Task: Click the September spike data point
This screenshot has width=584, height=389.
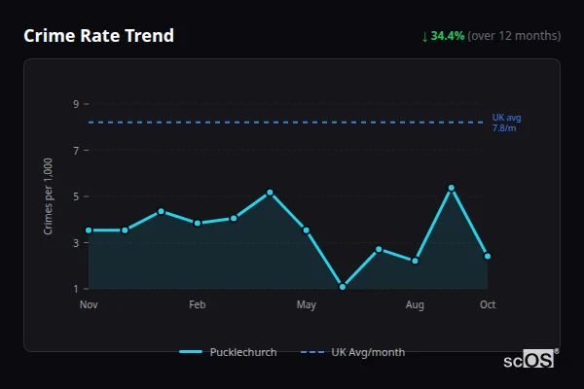Action: click(452, 188)
